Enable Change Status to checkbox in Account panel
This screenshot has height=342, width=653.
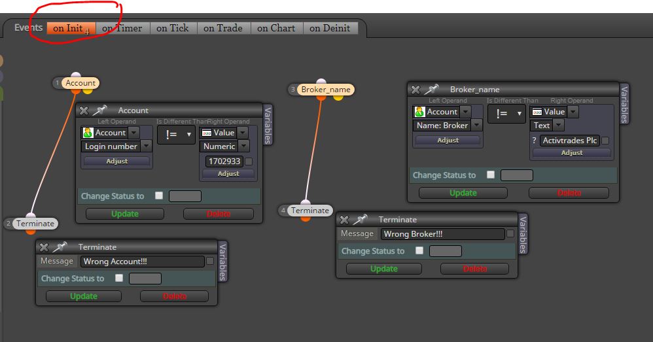158,196
